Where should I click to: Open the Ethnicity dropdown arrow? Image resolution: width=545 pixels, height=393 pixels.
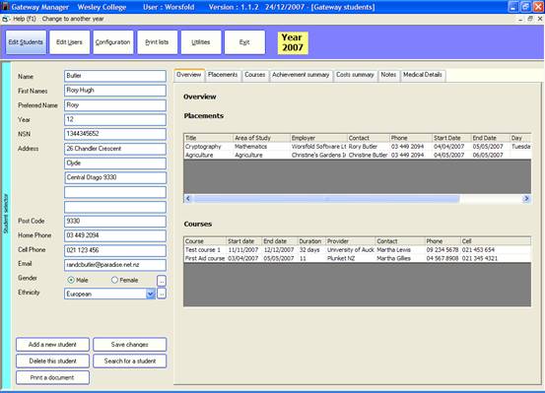pyautogui.click(x=150, y=294)
